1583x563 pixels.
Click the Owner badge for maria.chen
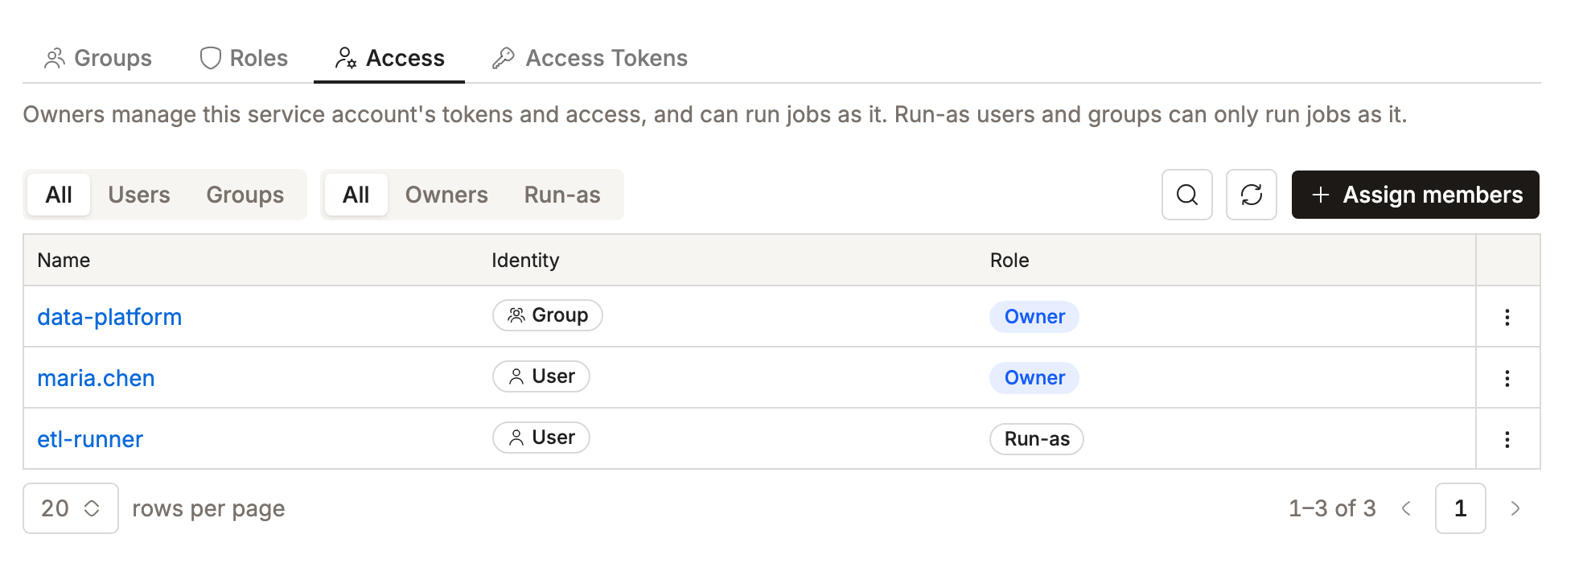[x=1034, y=378]
